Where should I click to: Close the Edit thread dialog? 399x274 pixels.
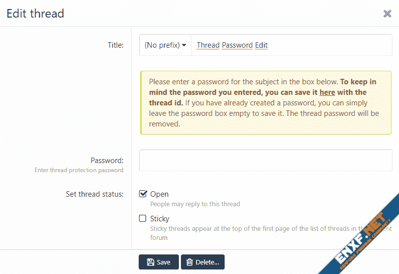(x=387, y=14)
